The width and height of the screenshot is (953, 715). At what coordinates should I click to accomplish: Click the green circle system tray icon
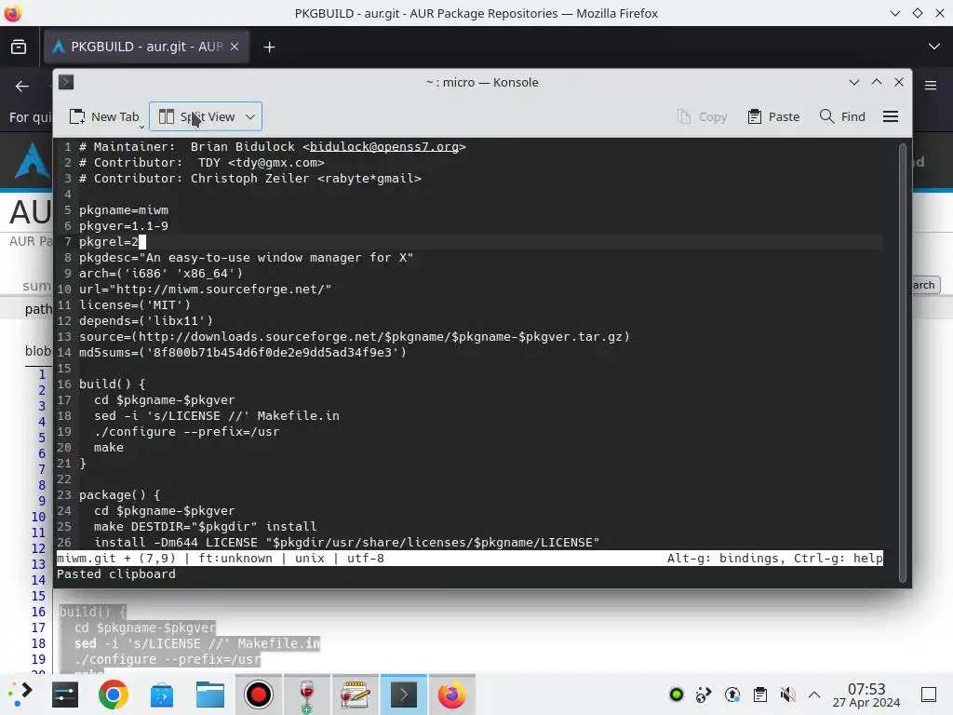tap(677, 695)
